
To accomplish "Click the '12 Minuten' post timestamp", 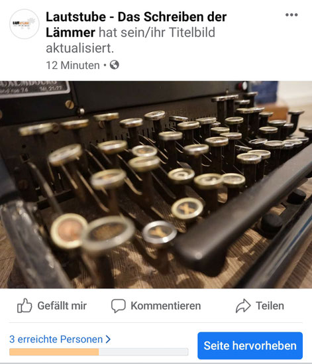I will (x=73, y=65).
